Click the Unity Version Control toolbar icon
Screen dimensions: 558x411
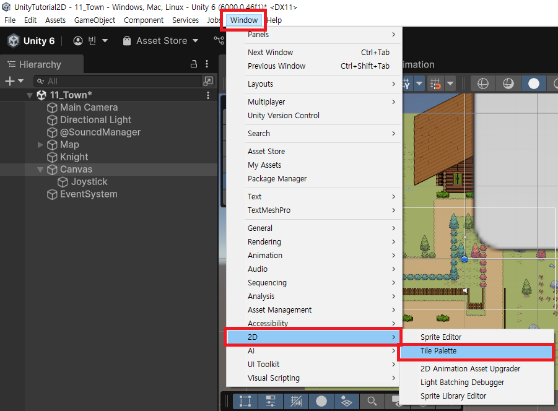click(219, 40)
